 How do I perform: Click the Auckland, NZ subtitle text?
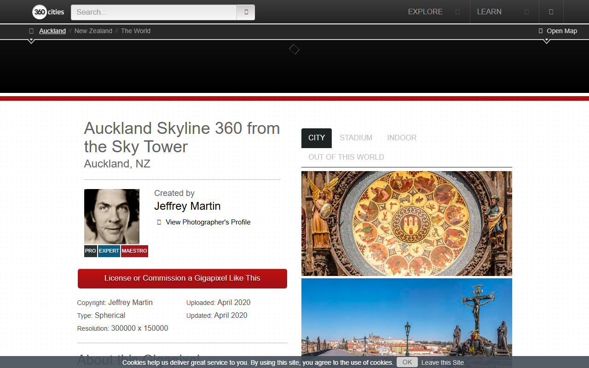pos(117,164)
